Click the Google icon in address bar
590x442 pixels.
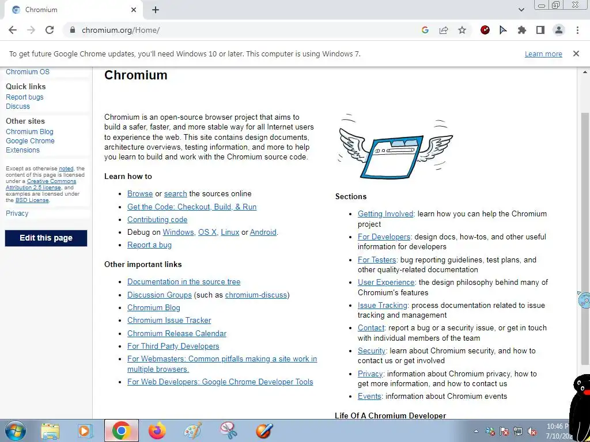425,30
